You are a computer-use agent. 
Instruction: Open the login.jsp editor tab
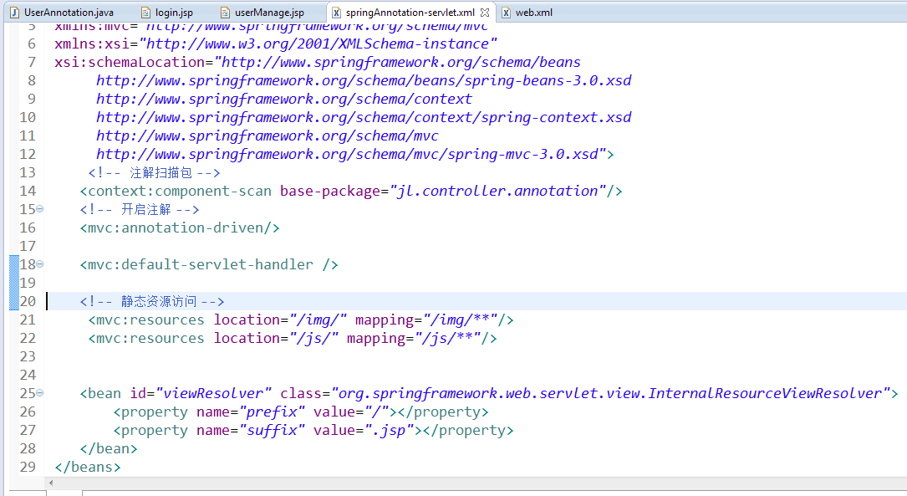tap(168, 13)
